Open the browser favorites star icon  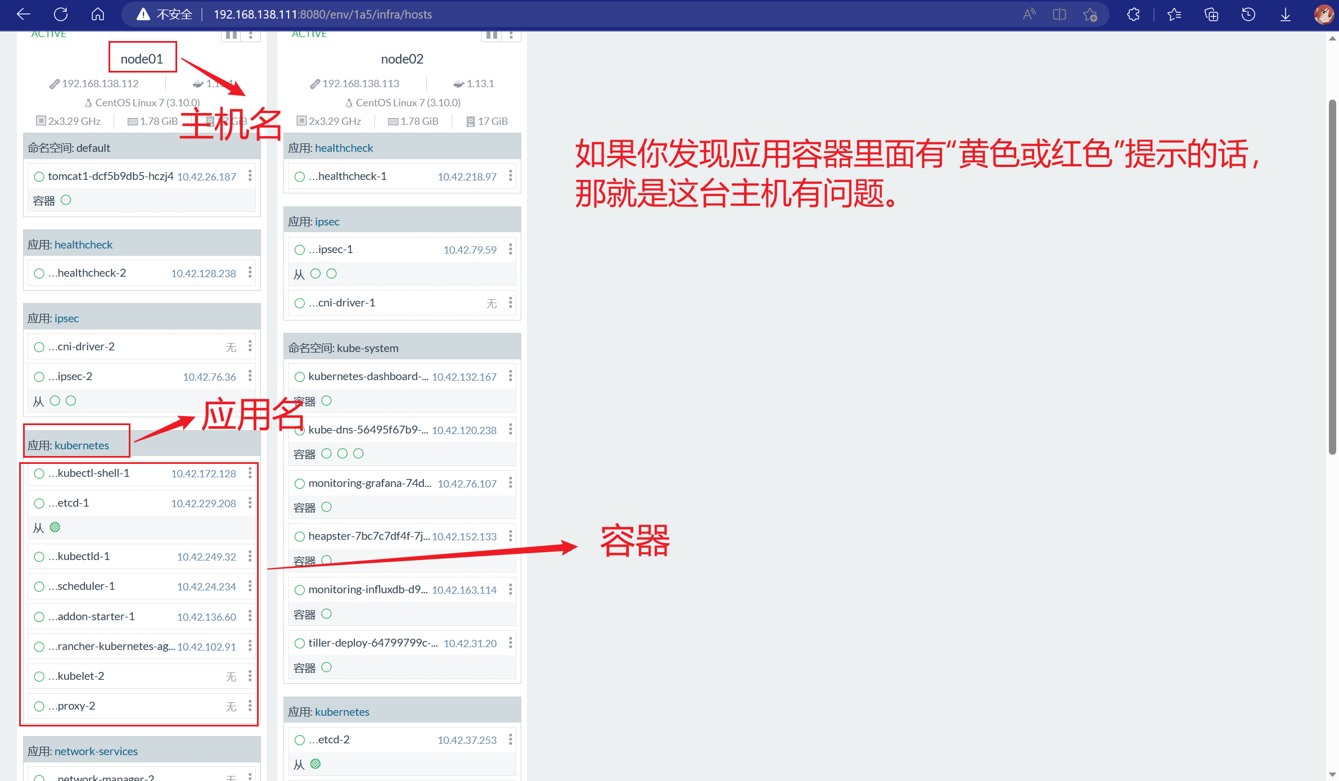tap(1174, 14)
